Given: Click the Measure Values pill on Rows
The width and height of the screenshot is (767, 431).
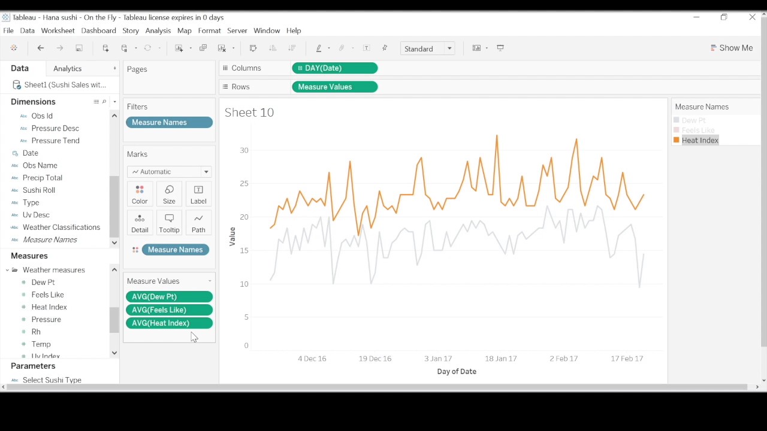Looking at the screenshot, I should coord(334,87).
